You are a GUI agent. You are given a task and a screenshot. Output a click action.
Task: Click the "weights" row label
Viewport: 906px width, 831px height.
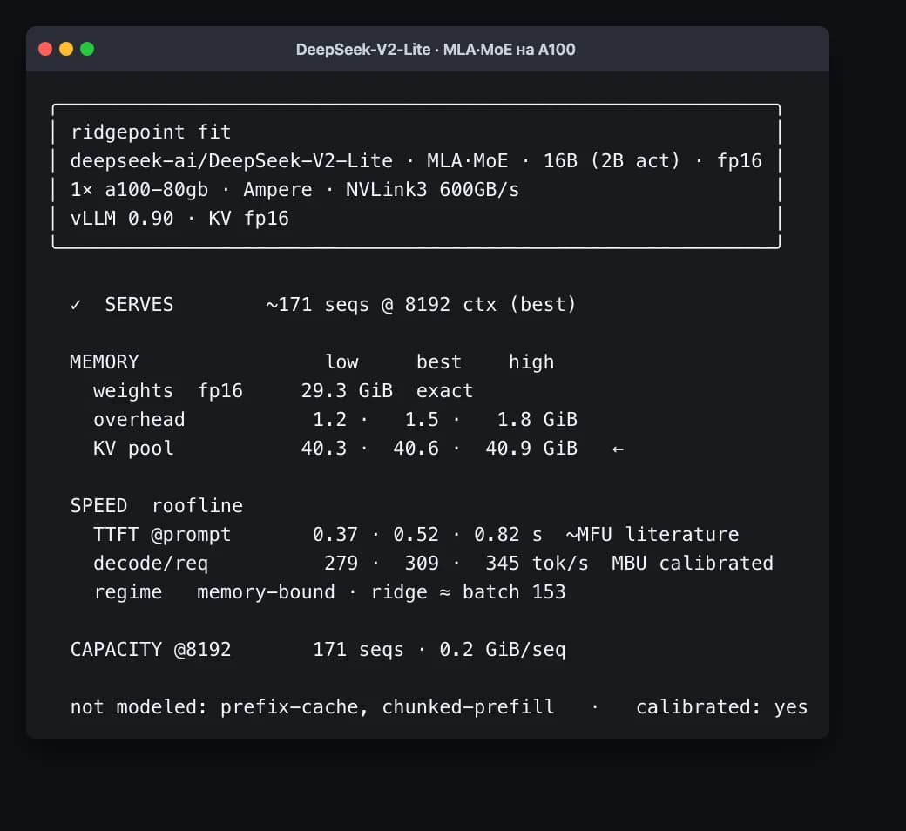[133, 391]
